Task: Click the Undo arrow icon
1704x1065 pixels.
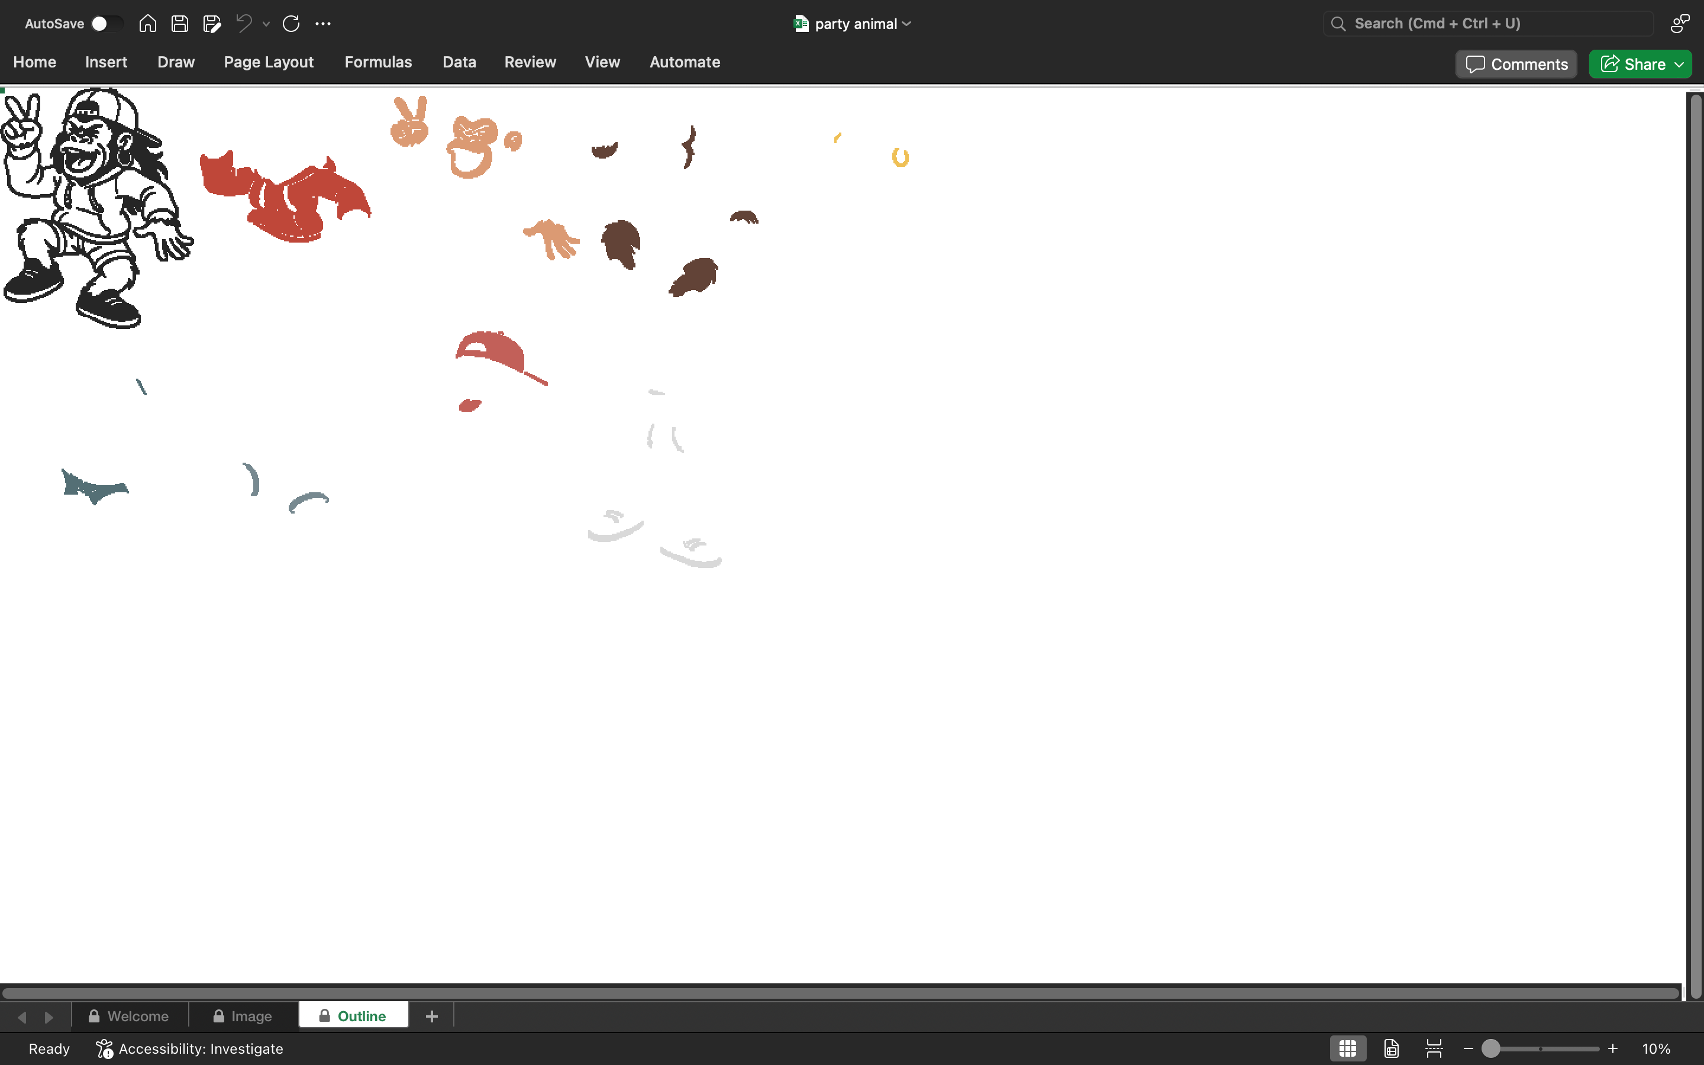Action: tap(244, 23)
